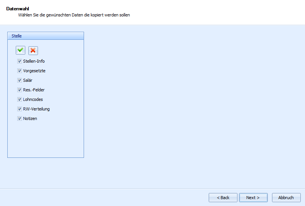Cancel the wizard using Abbruch
This screenshot has height=206, width=305.
tap(286, 198)
